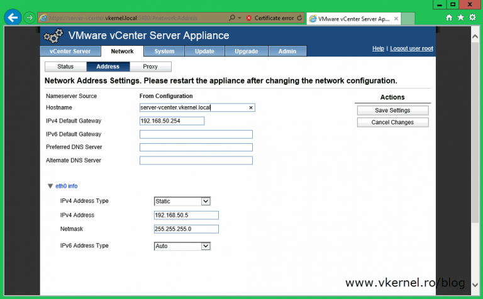Click the vertical scrollbar thumb
The image size is (483, 299).
475,133
